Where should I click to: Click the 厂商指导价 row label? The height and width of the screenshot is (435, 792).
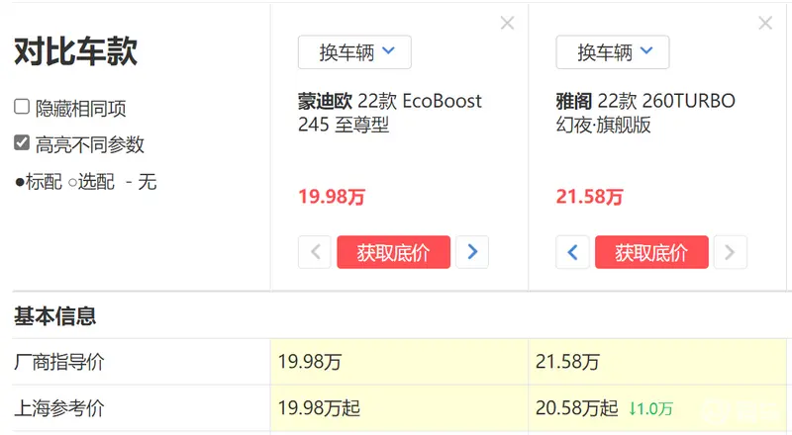tap(58, 362)
